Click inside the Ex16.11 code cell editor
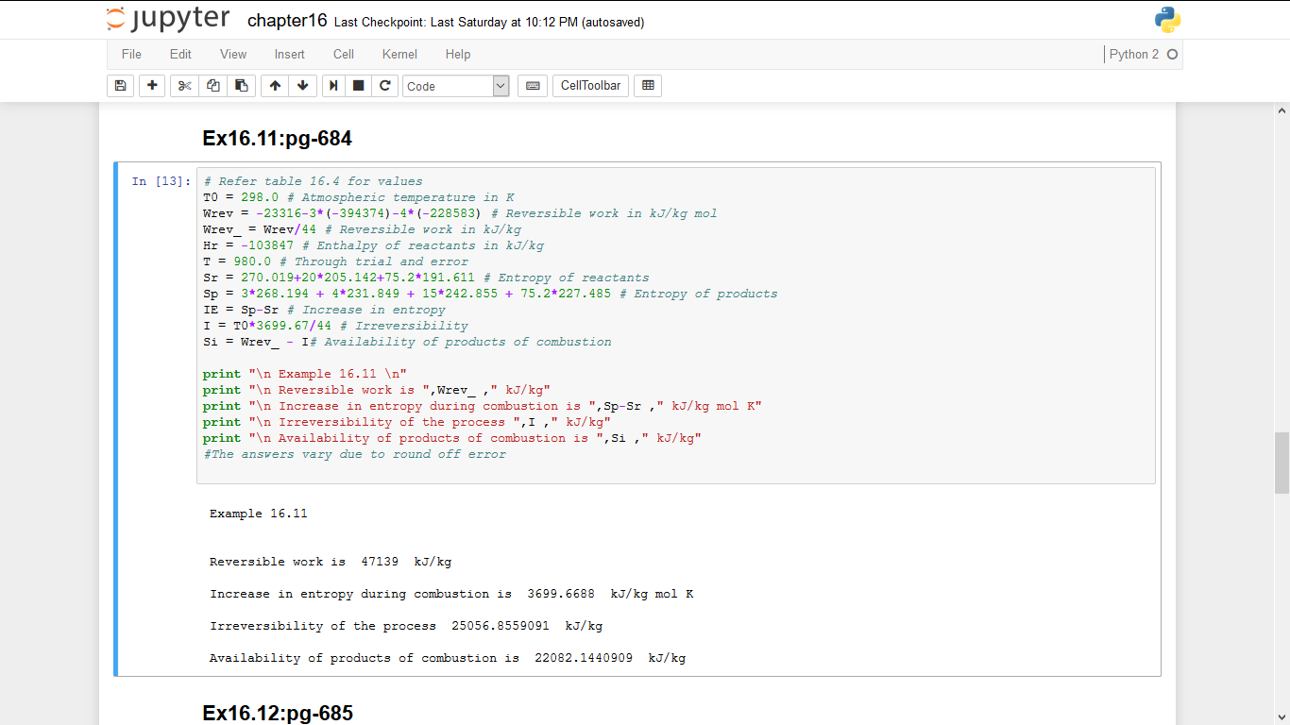The width and height of the screenshot is (1290, 725). (x=755, y=378)
